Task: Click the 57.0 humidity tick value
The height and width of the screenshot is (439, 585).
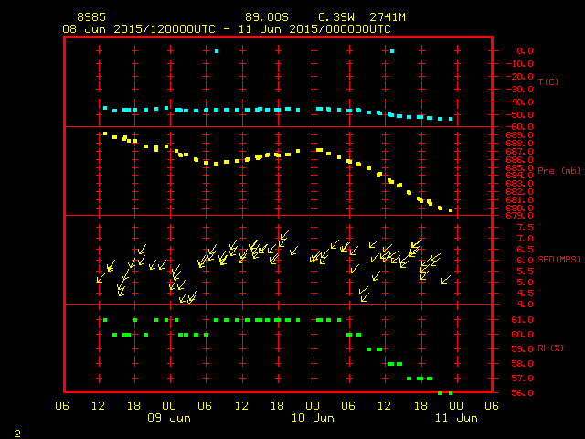Action: coord(522,378)
